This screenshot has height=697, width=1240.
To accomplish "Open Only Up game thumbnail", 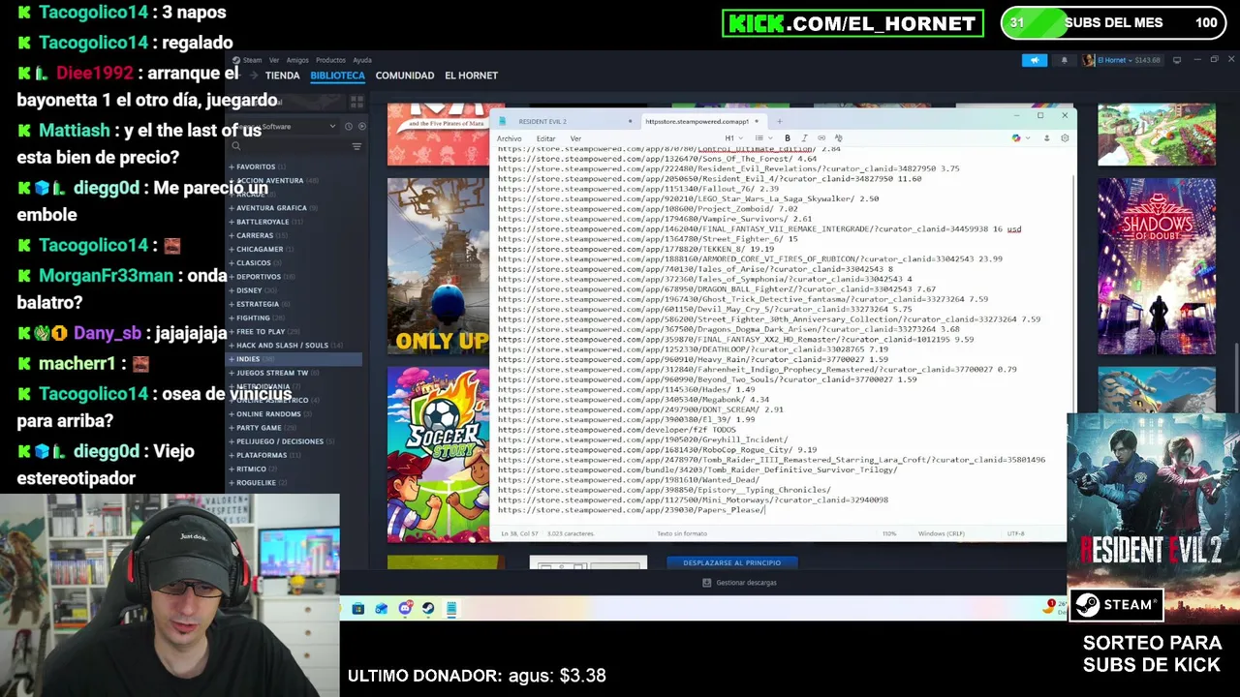I will [x=439, y=266].
